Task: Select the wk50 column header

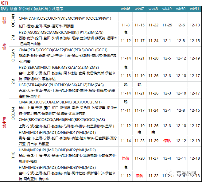Action: (x=181, y=9)
